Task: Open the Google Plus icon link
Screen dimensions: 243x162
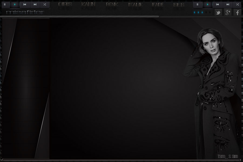Action: tap(228, 12)
